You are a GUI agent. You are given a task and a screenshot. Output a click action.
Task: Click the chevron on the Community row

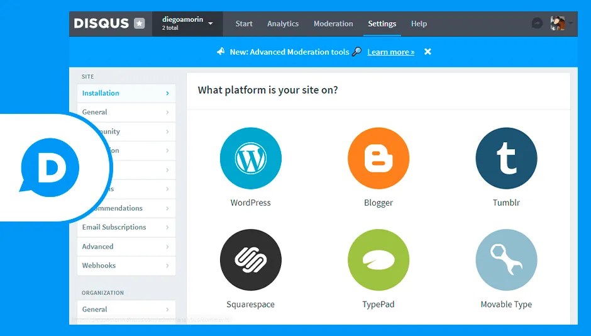coord(167,132)
